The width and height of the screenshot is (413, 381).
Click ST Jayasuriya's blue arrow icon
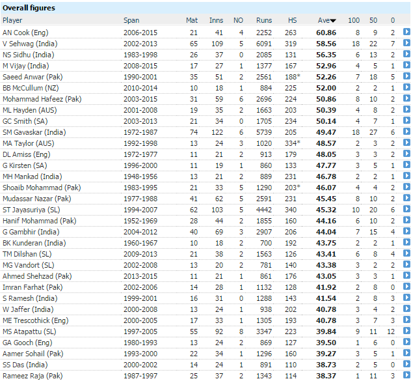pyautogui.click(x=406, y=209)
